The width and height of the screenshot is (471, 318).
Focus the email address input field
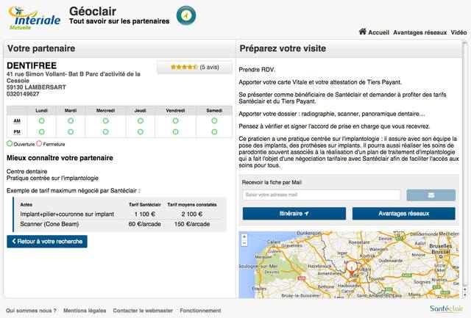pyautogui.click(x=322, y=195)
